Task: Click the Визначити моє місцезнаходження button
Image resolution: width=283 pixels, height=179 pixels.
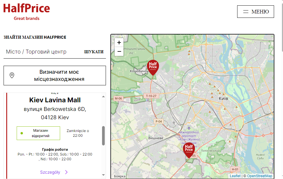Action: pos(55,76)
